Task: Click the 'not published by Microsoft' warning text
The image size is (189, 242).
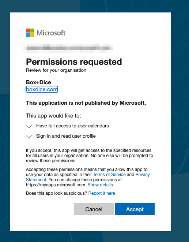Action: [86, 103]
